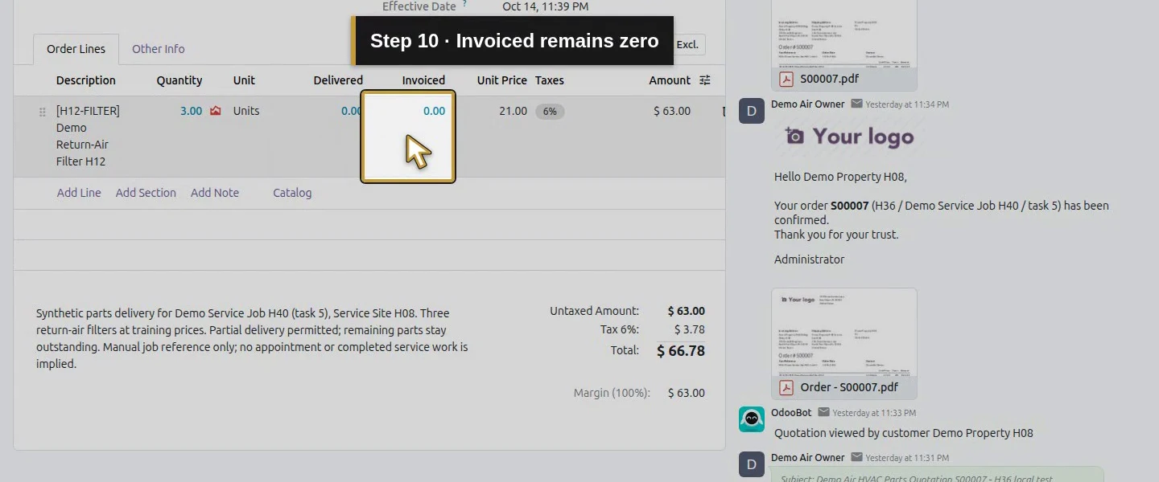Click the quantity value 3.00

(x=191, y=111)
